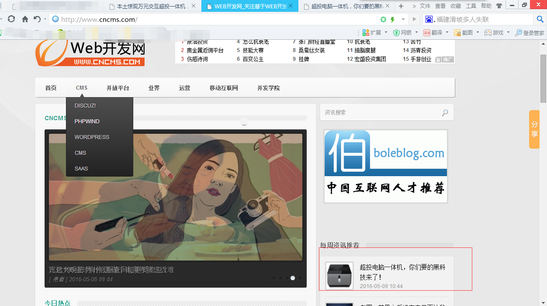Viewport: 547px width, 306px height.
Task: Open the 收藏 favorites menu
Action: point(456,6)
